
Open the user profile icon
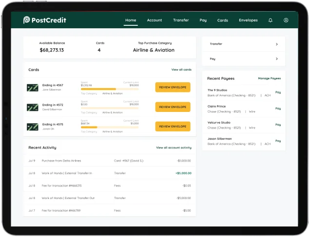[x=286, y=20]
